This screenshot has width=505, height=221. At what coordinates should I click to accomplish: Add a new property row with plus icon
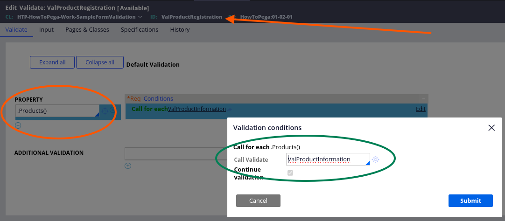pyautogui.click(x=18, y=125)
